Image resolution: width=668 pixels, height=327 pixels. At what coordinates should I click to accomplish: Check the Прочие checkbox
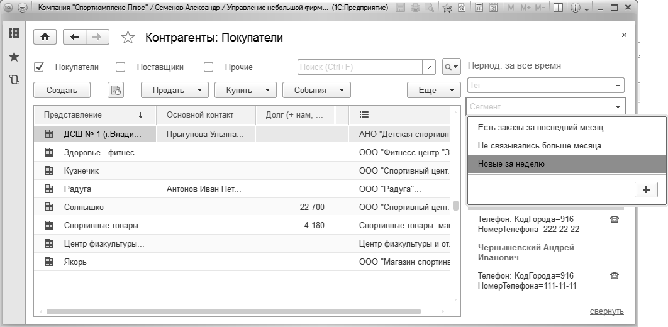tap(208, 67)
